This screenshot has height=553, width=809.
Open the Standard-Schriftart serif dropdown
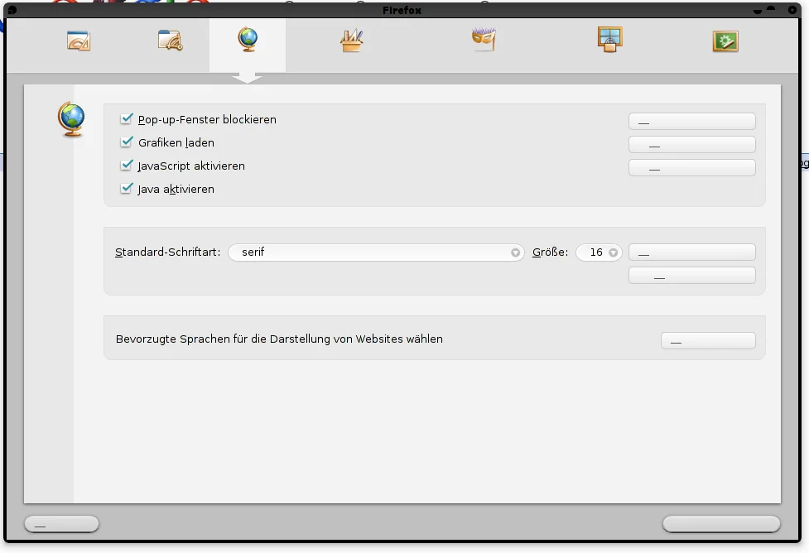[376, 252]
